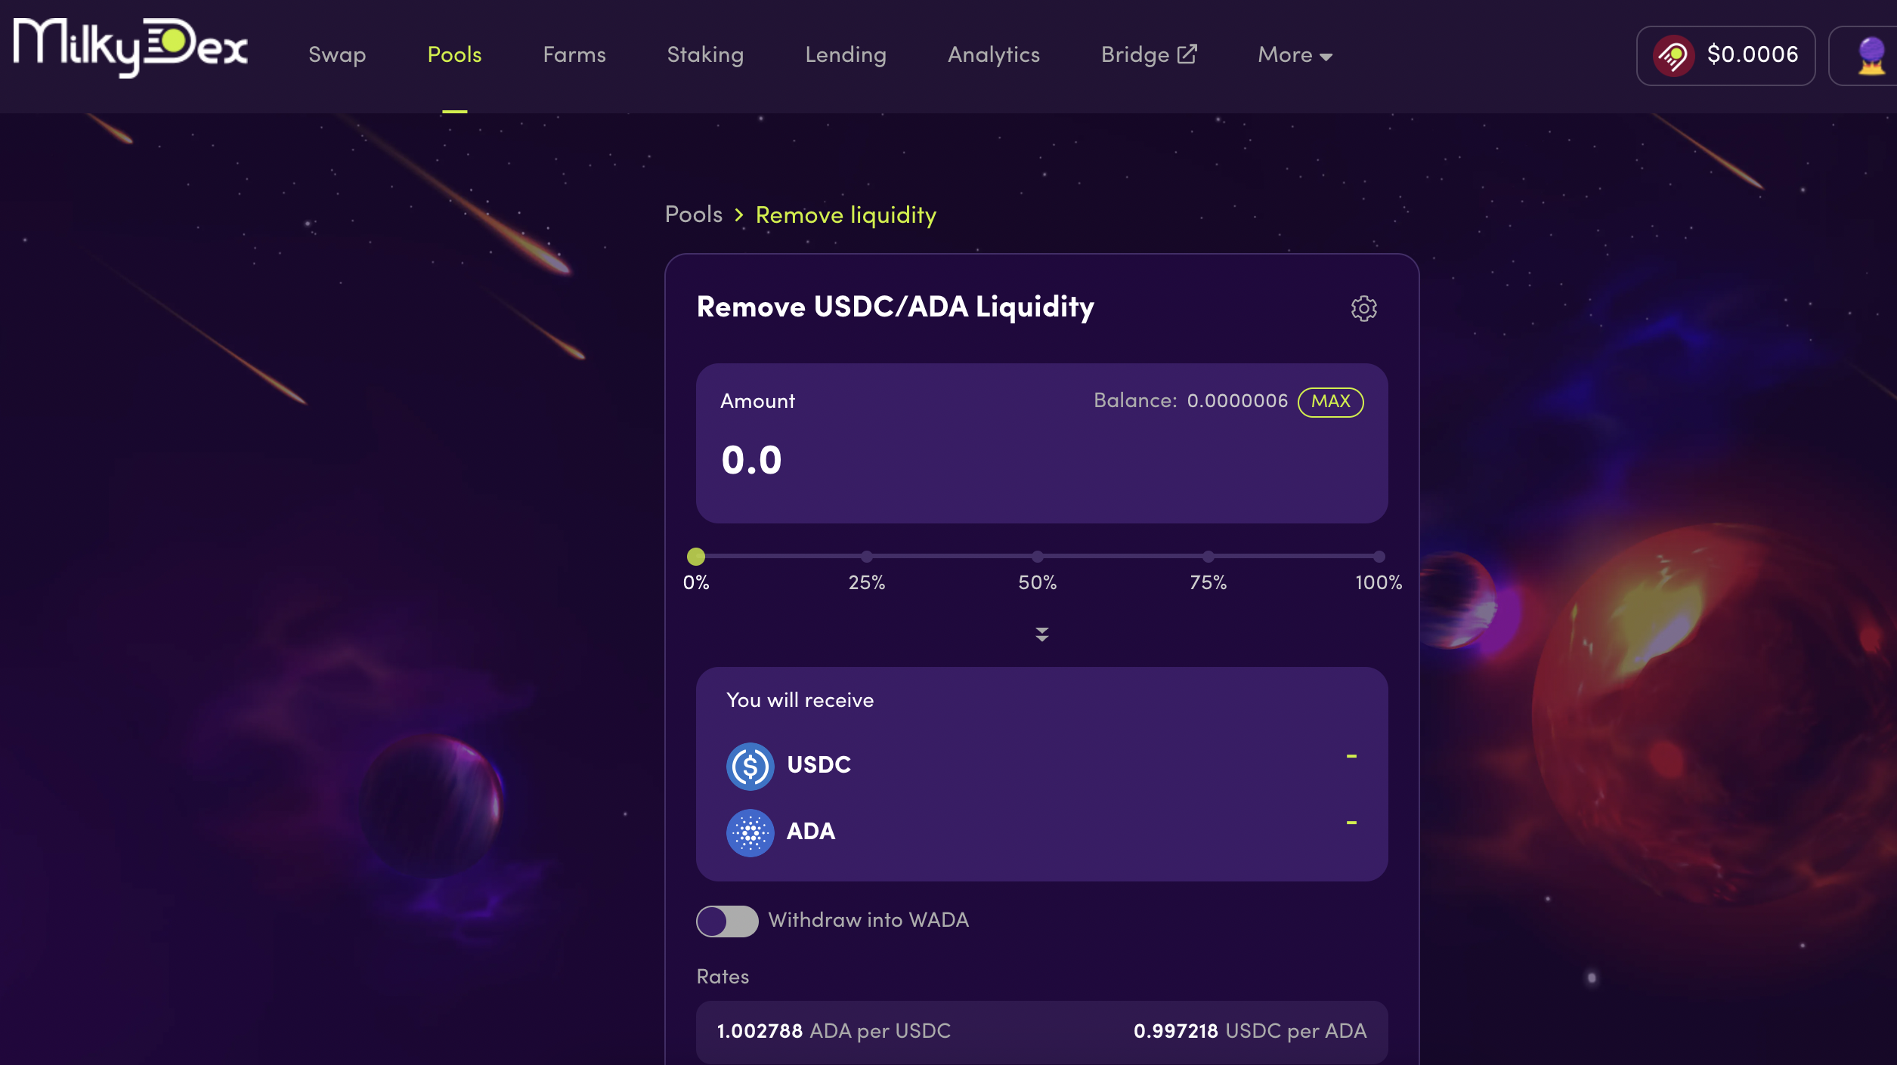
Task: Open Lending section
Action: tap(846, 54)
